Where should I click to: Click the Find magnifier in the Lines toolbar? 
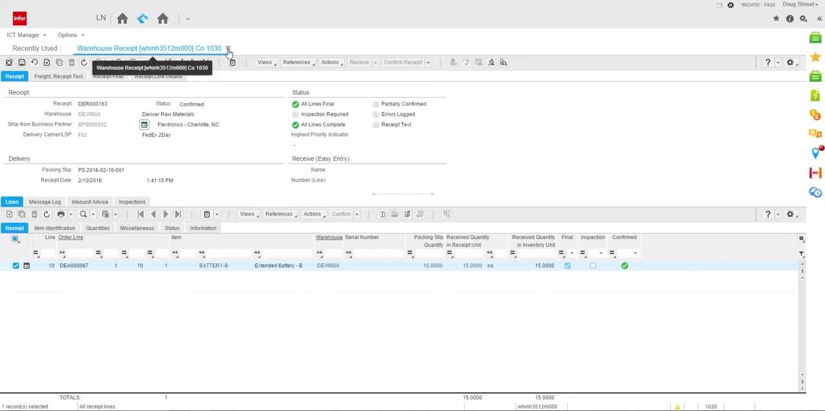coord(83,214)
